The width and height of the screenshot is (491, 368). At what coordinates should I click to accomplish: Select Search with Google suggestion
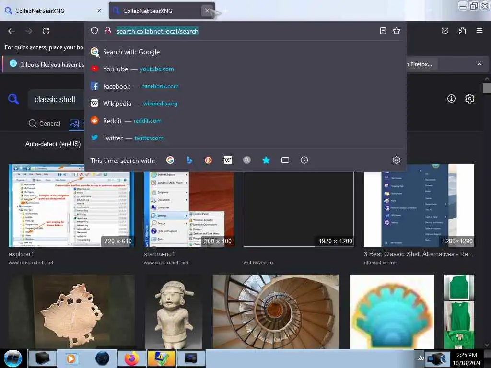coord(245,52)
